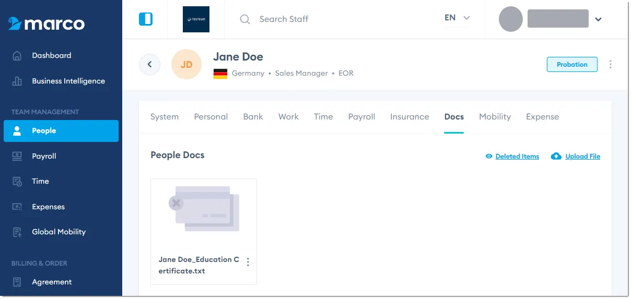Click the Probation status button
Image resolution: width=631 pixels, height=299 pixels.
[572, 64]
